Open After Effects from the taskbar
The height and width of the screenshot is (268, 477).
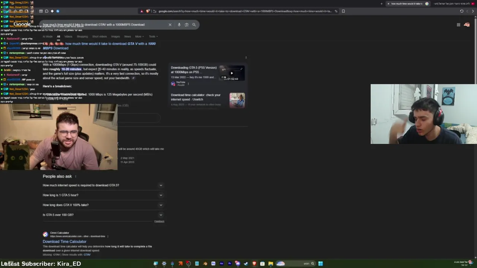[x=221, y=264]
